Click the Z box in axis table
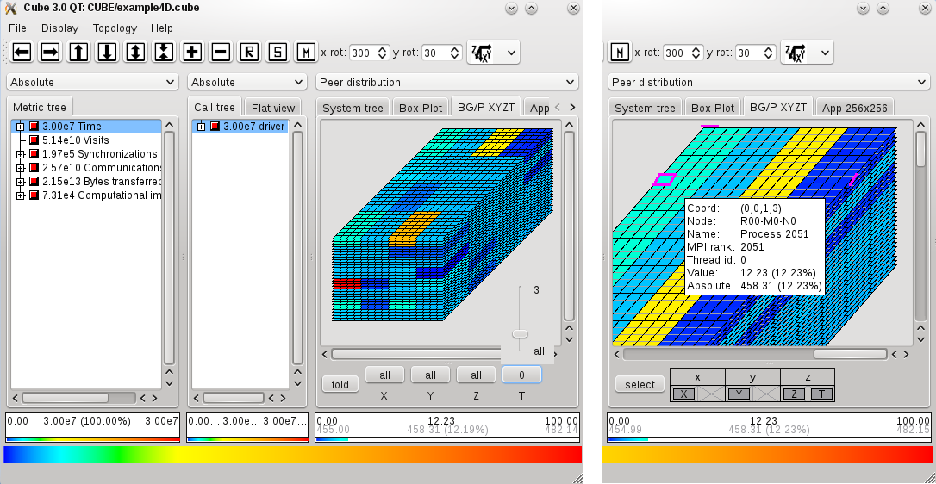The width and height of the screenshot is (936, 484). 794,394
